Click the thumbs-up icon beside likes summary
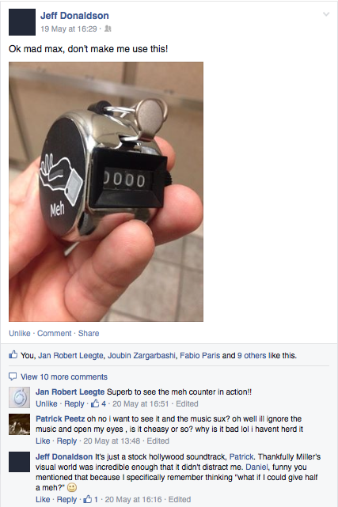The image size is (338, 507). tap(13, 354)
